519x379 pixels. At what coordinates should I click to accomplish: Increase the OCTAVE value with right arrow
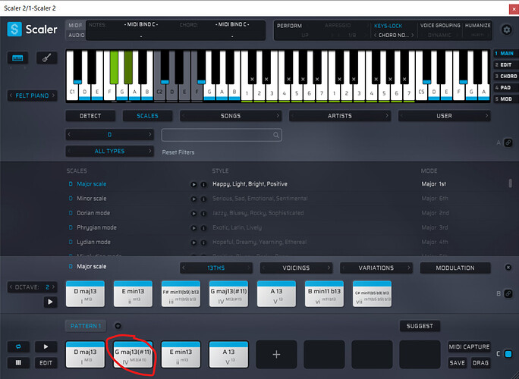click(x=53, y=287)
